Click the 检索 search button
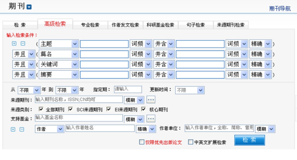 click(x=250, y=140)
